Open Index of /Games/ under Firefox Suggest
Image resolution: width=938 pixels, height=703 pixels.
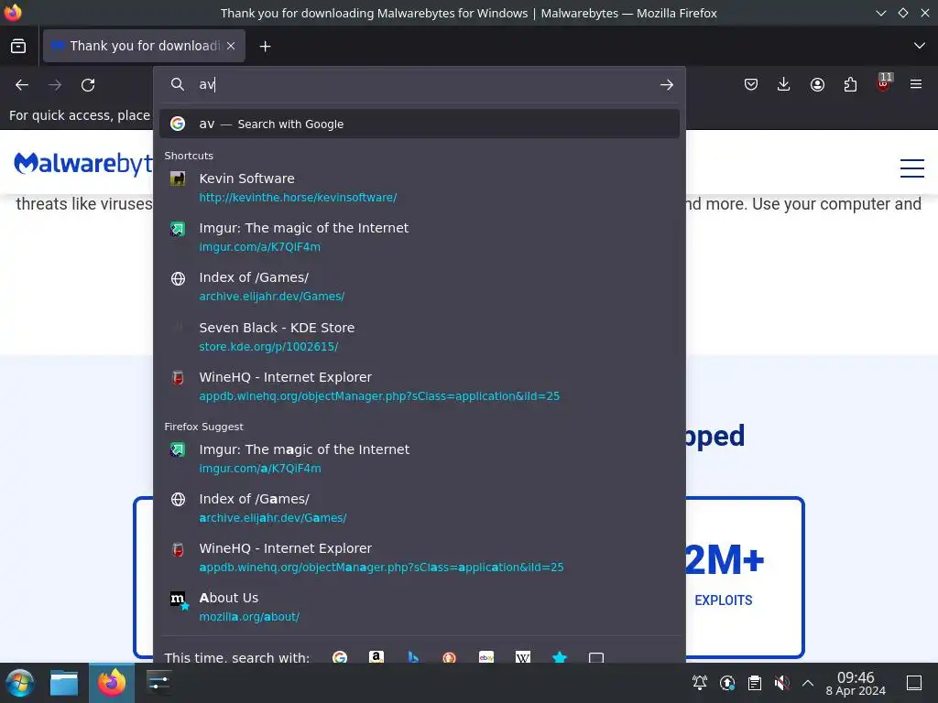[x=420, y=508]
